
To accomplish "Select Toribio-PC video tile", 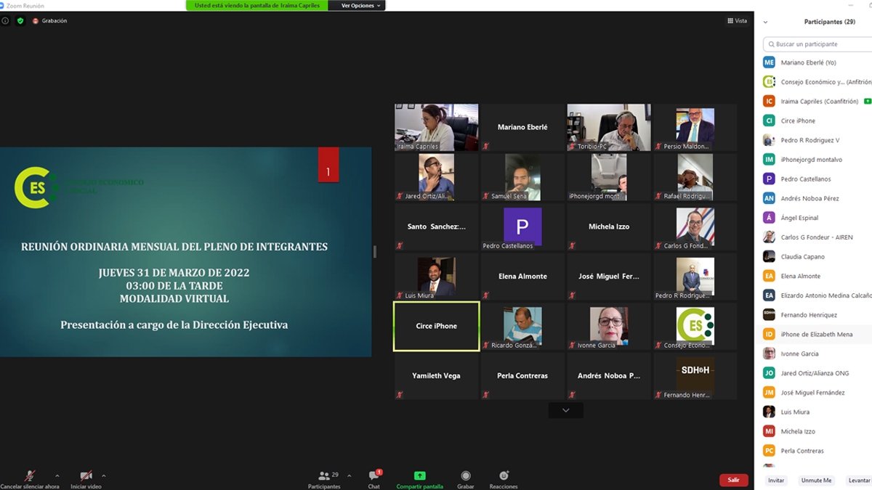I will coord(609,127).
